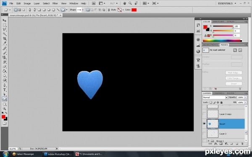This screenshot has height=157, width=252.
Task: Click the Line shape in options bar
Action: tap(58, 10)
